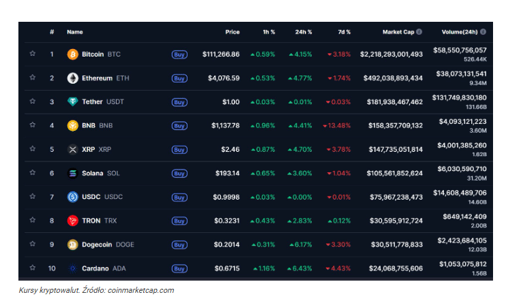Click the Market Cap info icon
This screenshot has height=299, width=506.
tap(419, 32)
